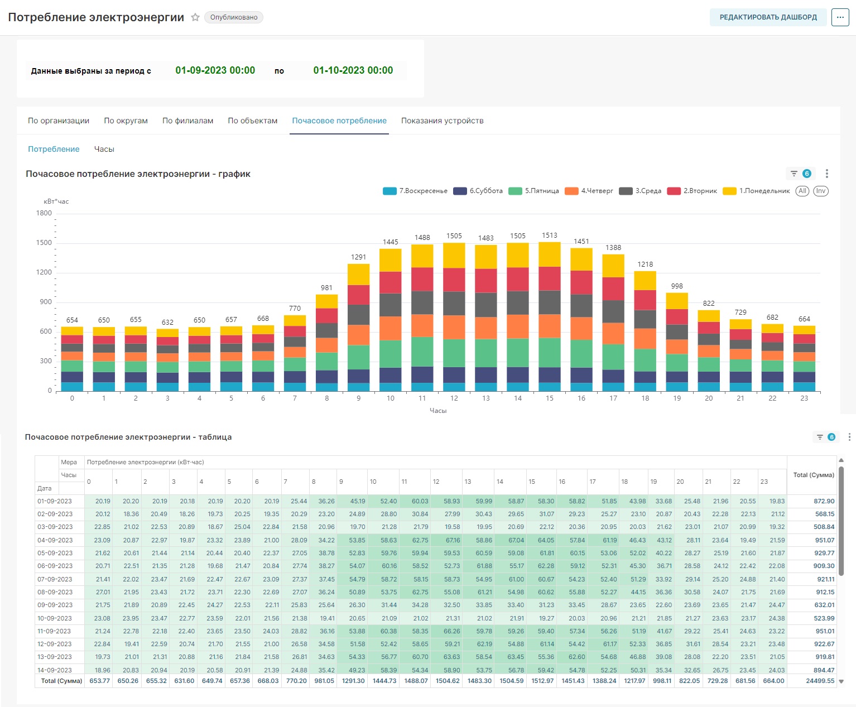The image size is (856, 707).
Task: Switch to По филиалам tab
Action: tap(187, 121)
